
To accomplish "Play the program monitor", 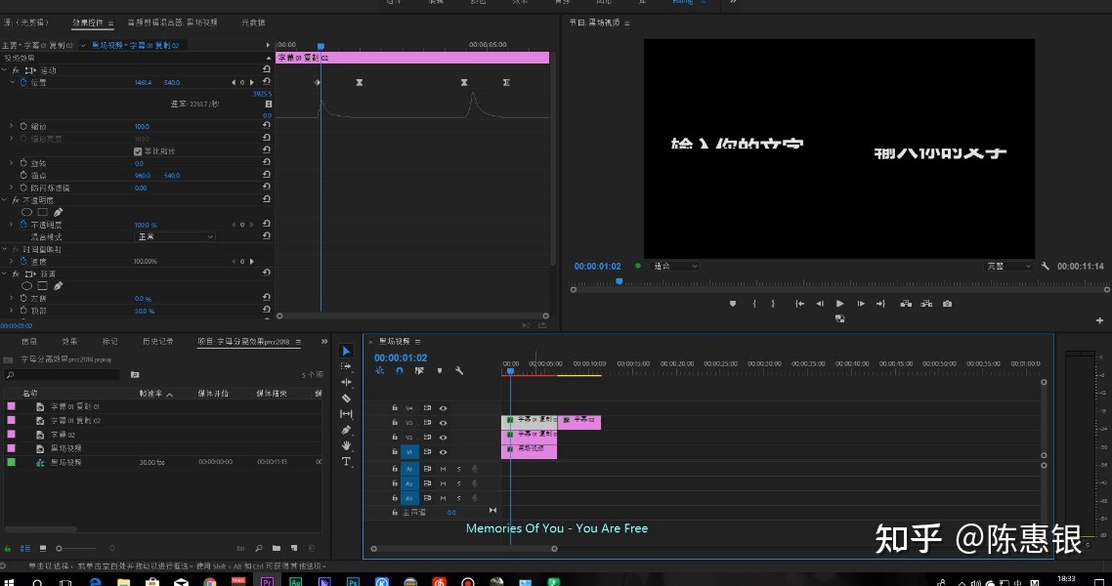I will coord(839,304).
